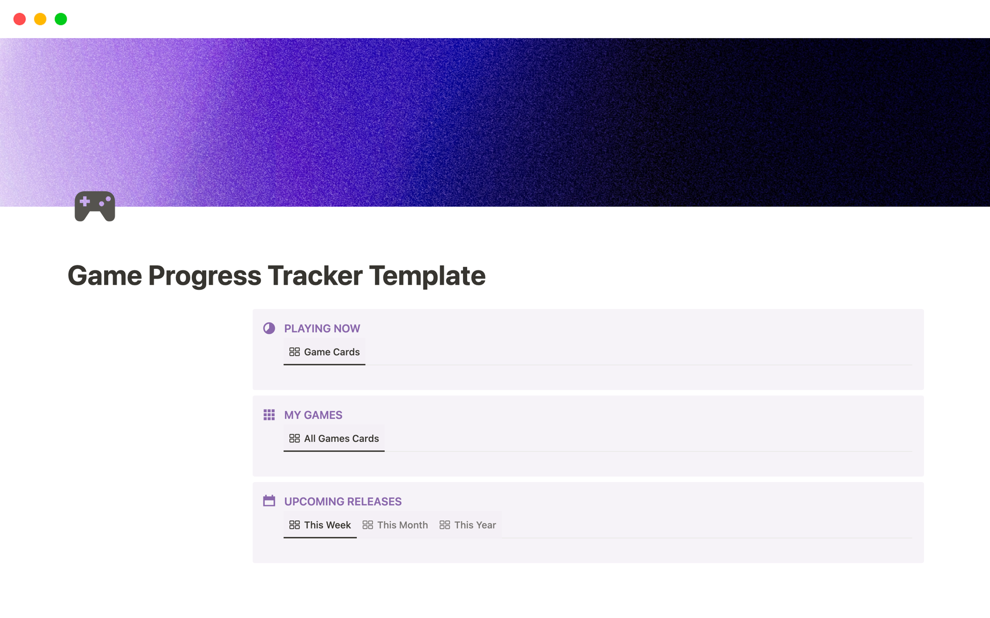Toggle visibility of PLAYING NOW section
Viewport: 990px width, 618px height.
tap(270, 328)
